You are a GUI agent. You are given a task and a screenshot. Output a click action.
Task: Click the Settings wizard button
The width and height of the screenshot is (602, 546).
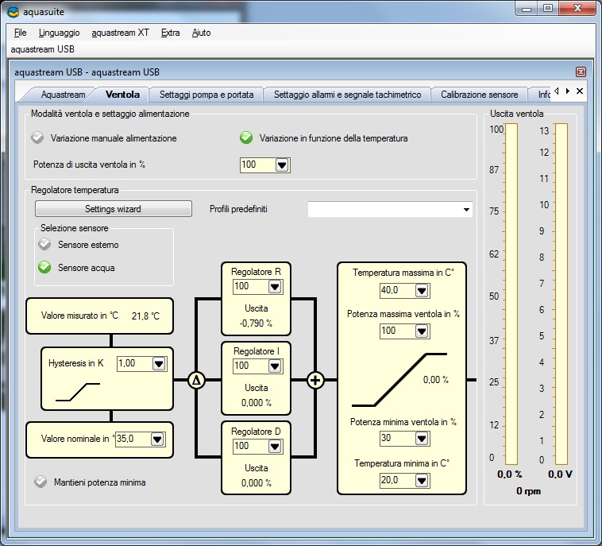coord(113,209)
